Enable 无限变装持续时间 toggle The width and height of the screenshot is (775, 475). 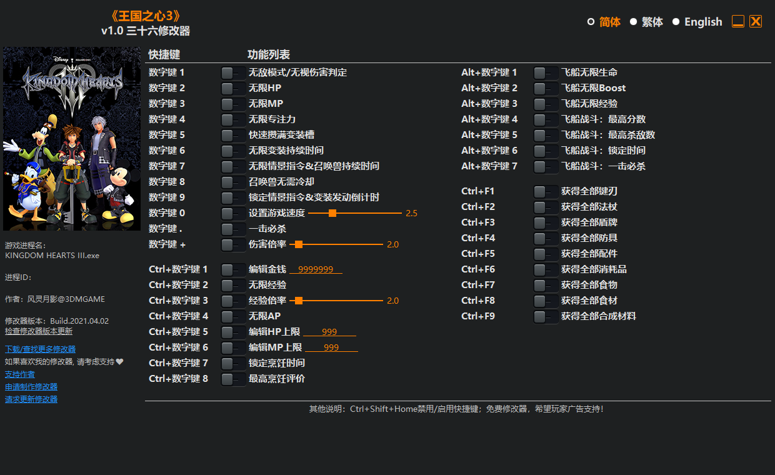pyautogui.click(x=233, y=151)
